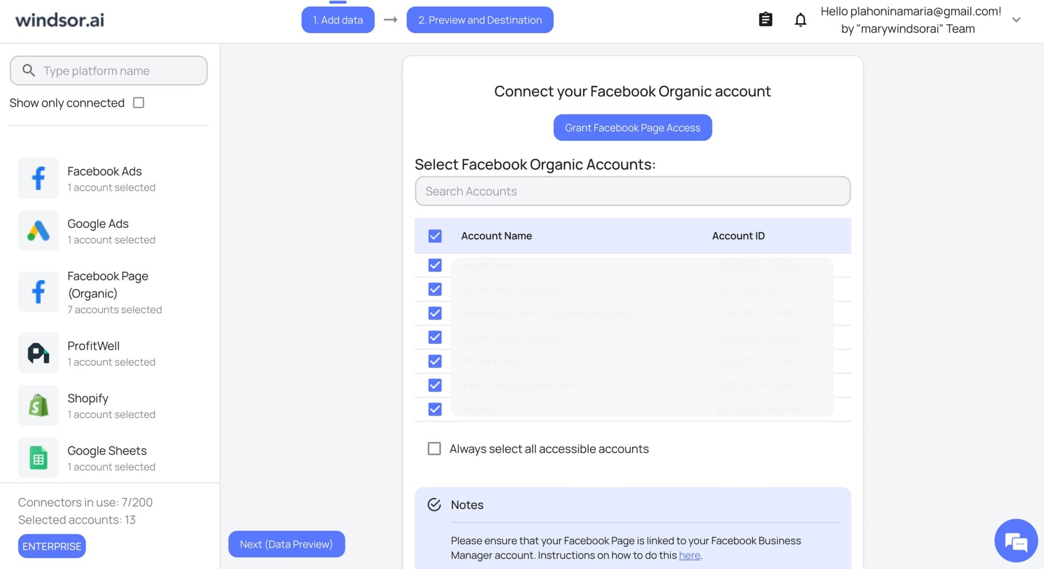Screen dimensions: 1044x569
Task: Click Next (Data Preview) button
Action: [286, 544]
